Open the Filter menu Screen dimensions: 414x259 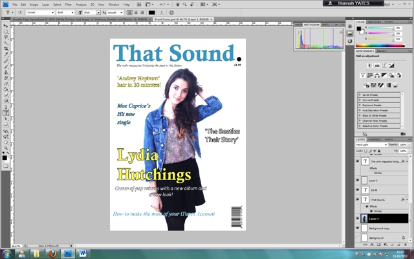69,5
